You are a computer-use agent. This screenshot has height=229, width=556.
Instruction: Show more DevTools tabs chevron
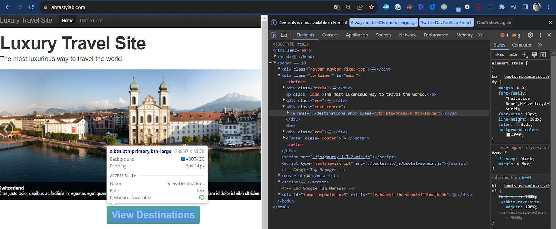[x=480, y=35]
